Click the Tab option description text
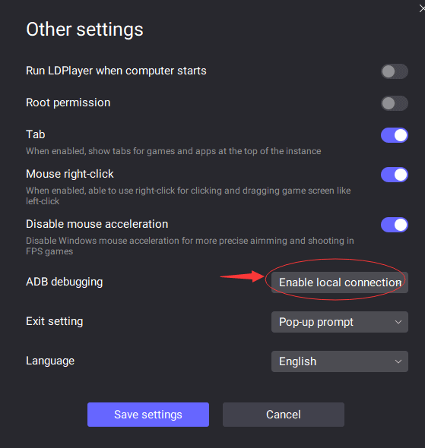The width and height of the screenshot is (425, 448). 173,151
